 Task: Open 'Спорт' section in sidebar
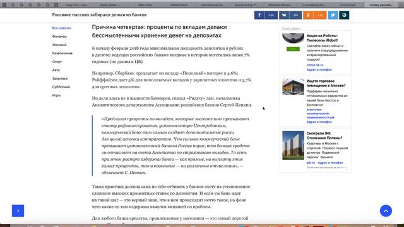57,62
